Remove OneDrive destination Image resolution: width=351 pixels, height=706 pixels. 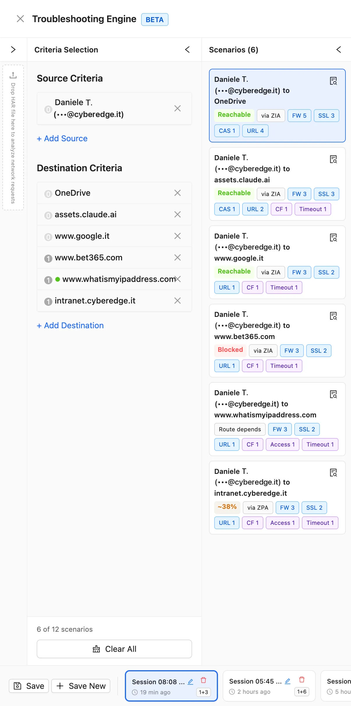coord(178,193)
